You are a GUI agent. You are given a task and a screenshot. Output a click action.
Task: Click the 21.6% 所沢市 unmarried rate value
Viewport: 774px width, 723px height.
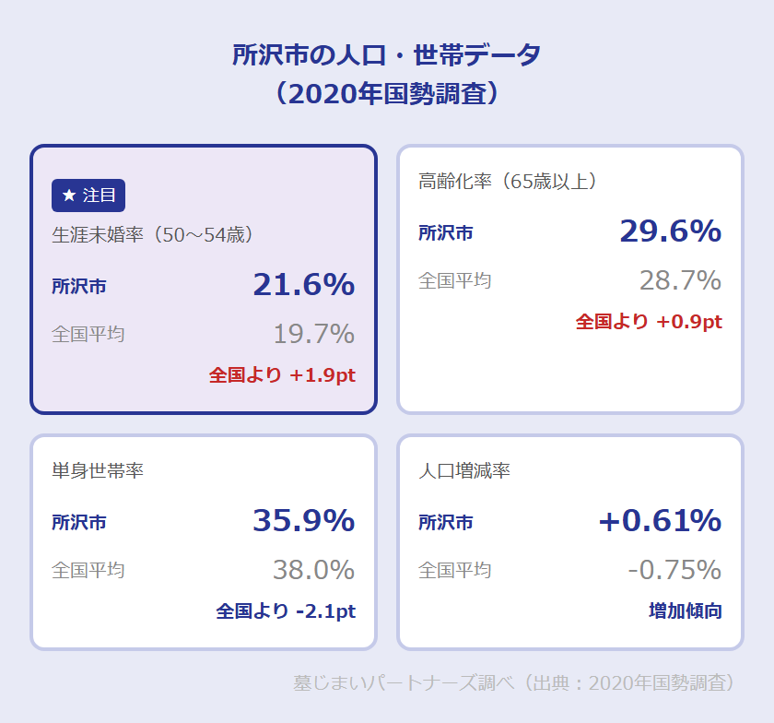click(x=303, y=285)
